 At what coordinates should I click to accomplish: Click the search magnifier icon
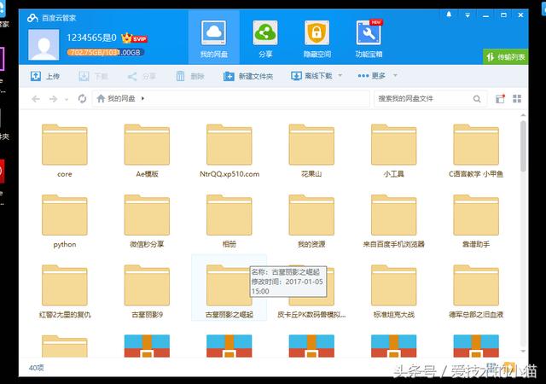pos(477,99)
